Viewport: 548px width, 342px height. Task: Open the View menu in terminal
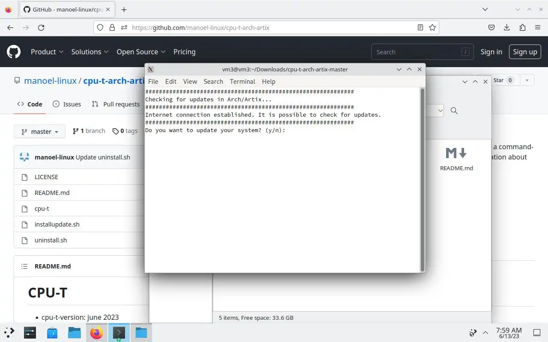click(190, 81)
